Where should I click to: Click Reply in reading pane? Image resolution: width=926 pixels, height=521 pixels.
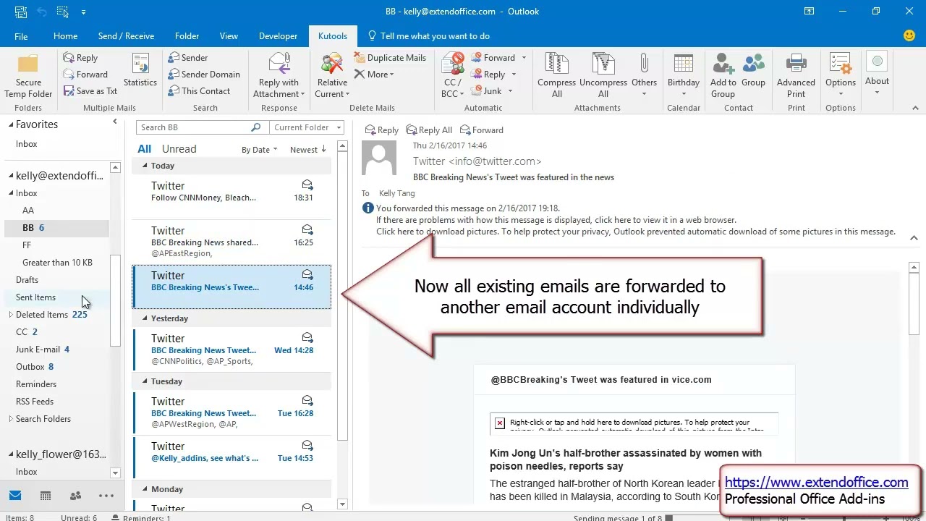[x=381, y=130]
